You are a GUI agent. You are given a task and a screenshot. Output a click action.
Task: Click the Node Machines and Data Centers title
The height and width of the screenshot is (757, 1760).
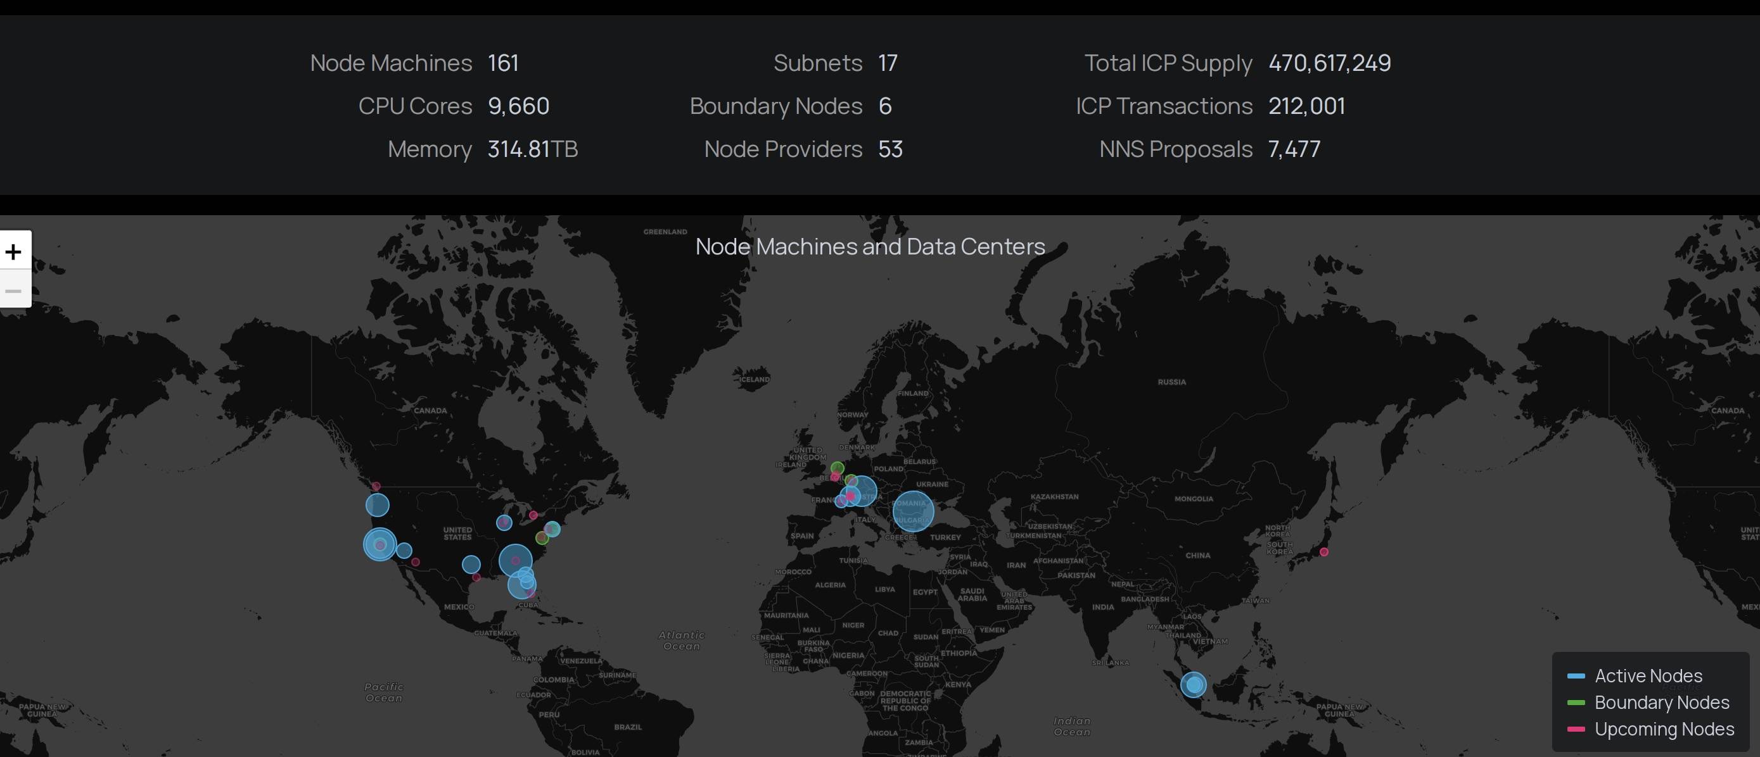(x=870, y=246)
